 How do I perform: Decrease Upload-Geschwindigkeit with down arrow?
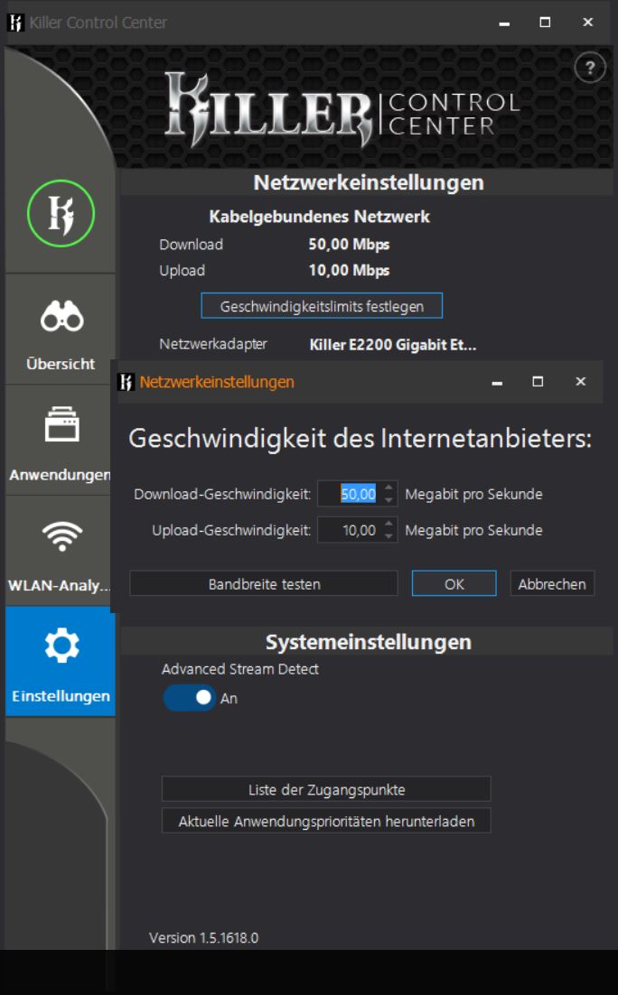pos(389,535)
